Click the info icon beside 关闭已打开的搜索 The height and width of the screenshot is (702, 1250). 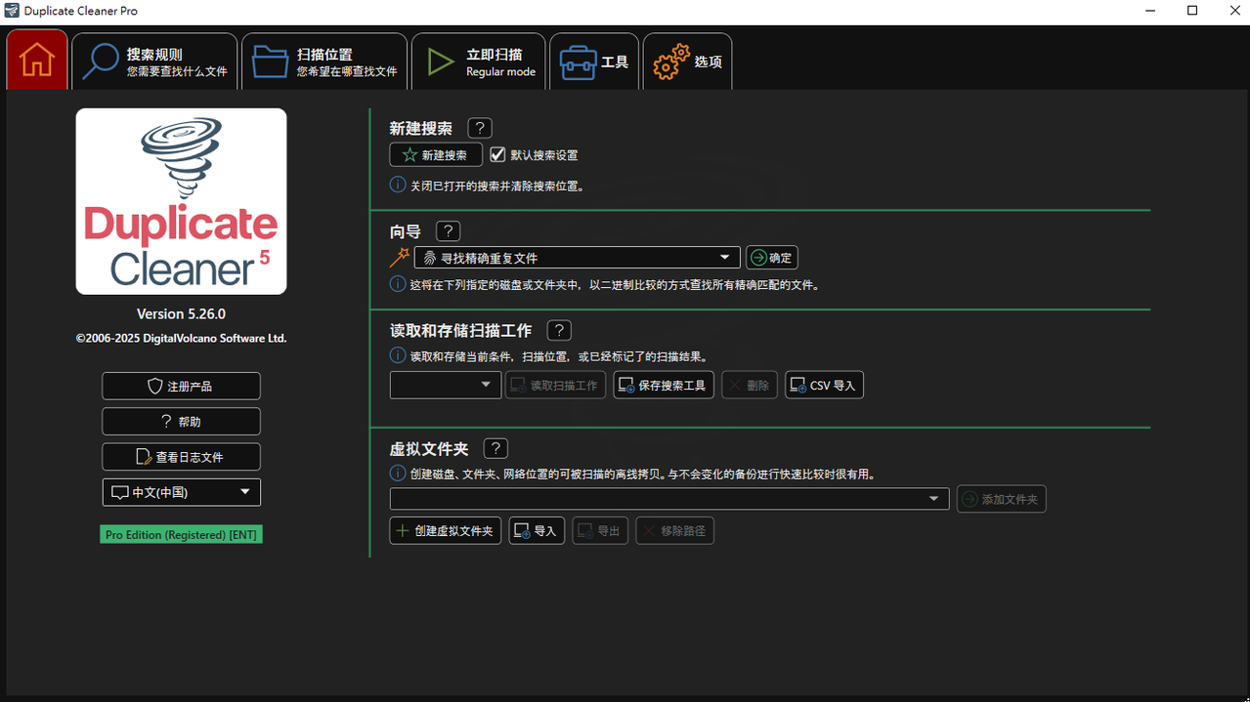click(398, 184)
